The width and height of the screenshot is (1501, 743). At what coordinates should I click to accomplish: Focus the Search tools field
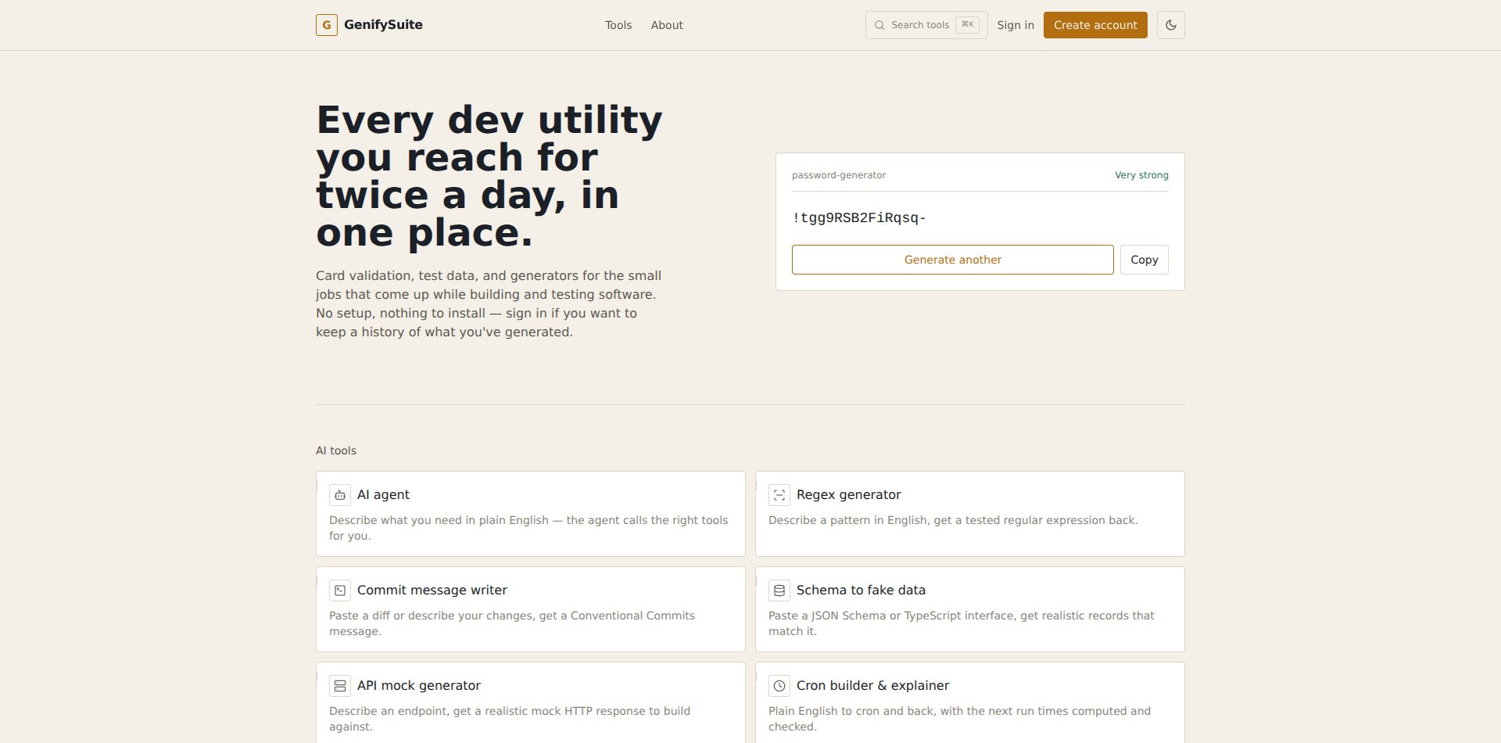pos(926,25)
